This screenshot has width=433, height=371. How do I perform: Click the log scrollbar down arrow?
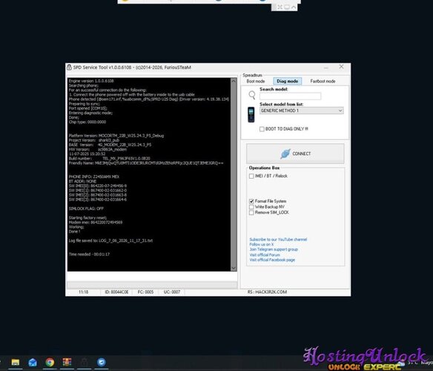[234, 268]
